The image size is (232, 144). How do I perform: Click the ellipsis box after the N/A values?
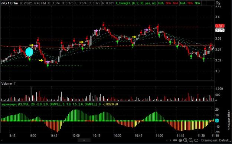point(204,3)
